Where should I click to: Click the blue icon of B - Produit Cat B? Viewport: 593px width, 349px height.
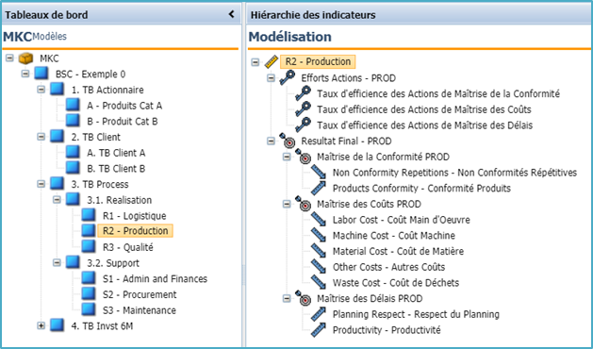click(x=73, y=121)
